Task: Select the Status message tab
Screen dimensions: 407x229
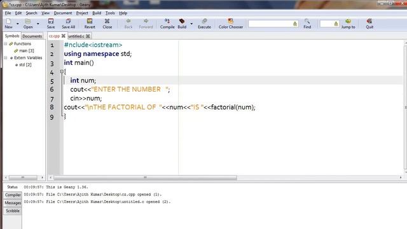Action: (x=13, y=187)
